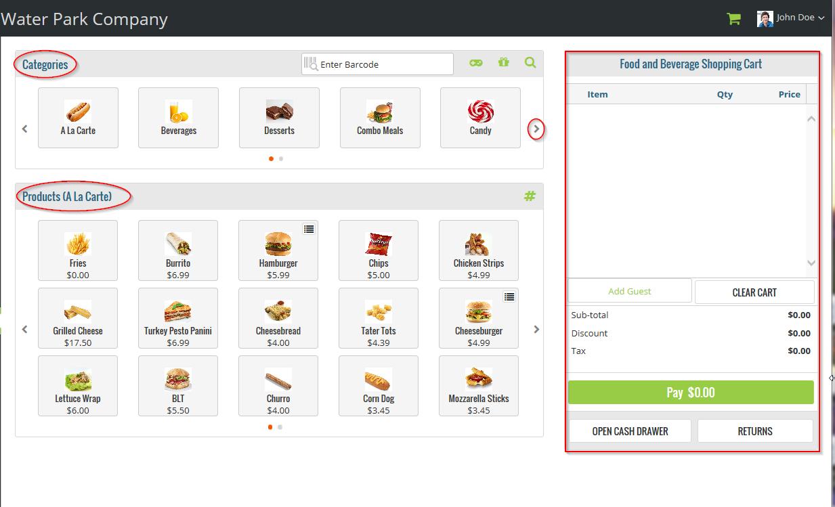Click the green hash icon in Products
The width and height of the screenshot is (835, 507).
530,196
